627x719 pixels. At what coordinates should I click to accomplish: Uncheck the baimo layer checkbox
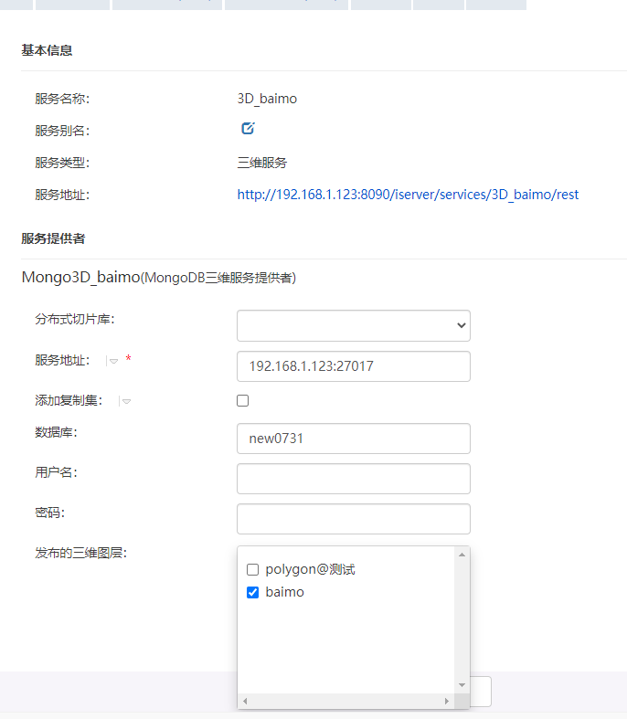pyautogui.click(x=253, y=593)
